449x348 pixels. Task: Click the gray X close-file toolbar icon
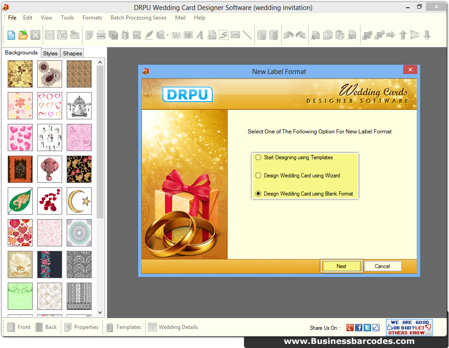coord(35,35)
